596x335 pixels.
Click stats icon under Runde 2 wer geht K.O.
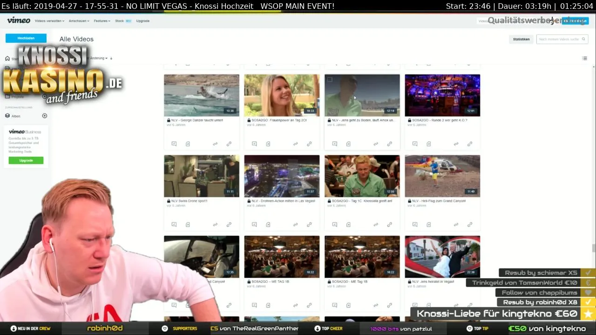tap(429, 144)
